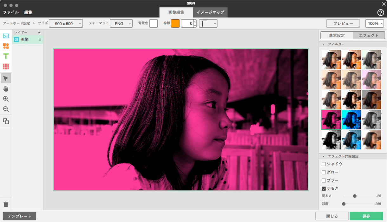Open the PNG format dropdown

click(x=121, y=23)
